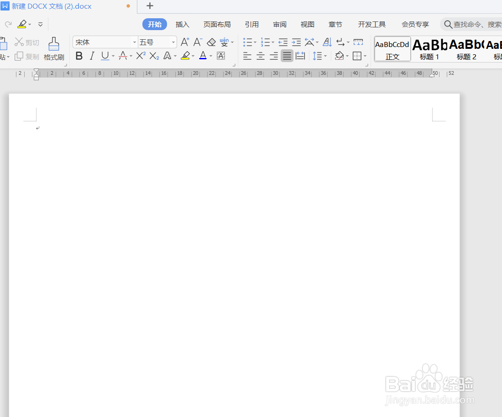Open the paragraph settings dialog launcher
The width and height of the screenshot is (502, 417).
[x=367, y=65]
